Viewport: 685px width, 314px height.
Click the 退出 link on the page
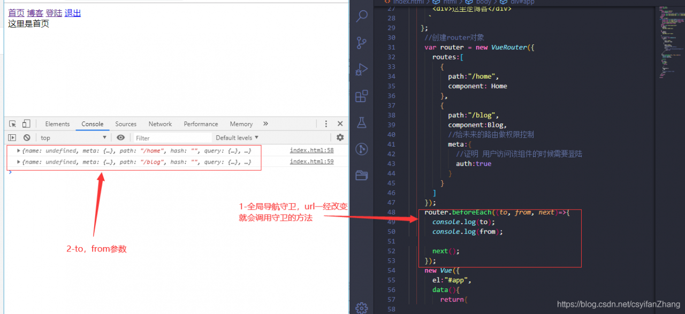pyautogui.click(x=73, y=13)
